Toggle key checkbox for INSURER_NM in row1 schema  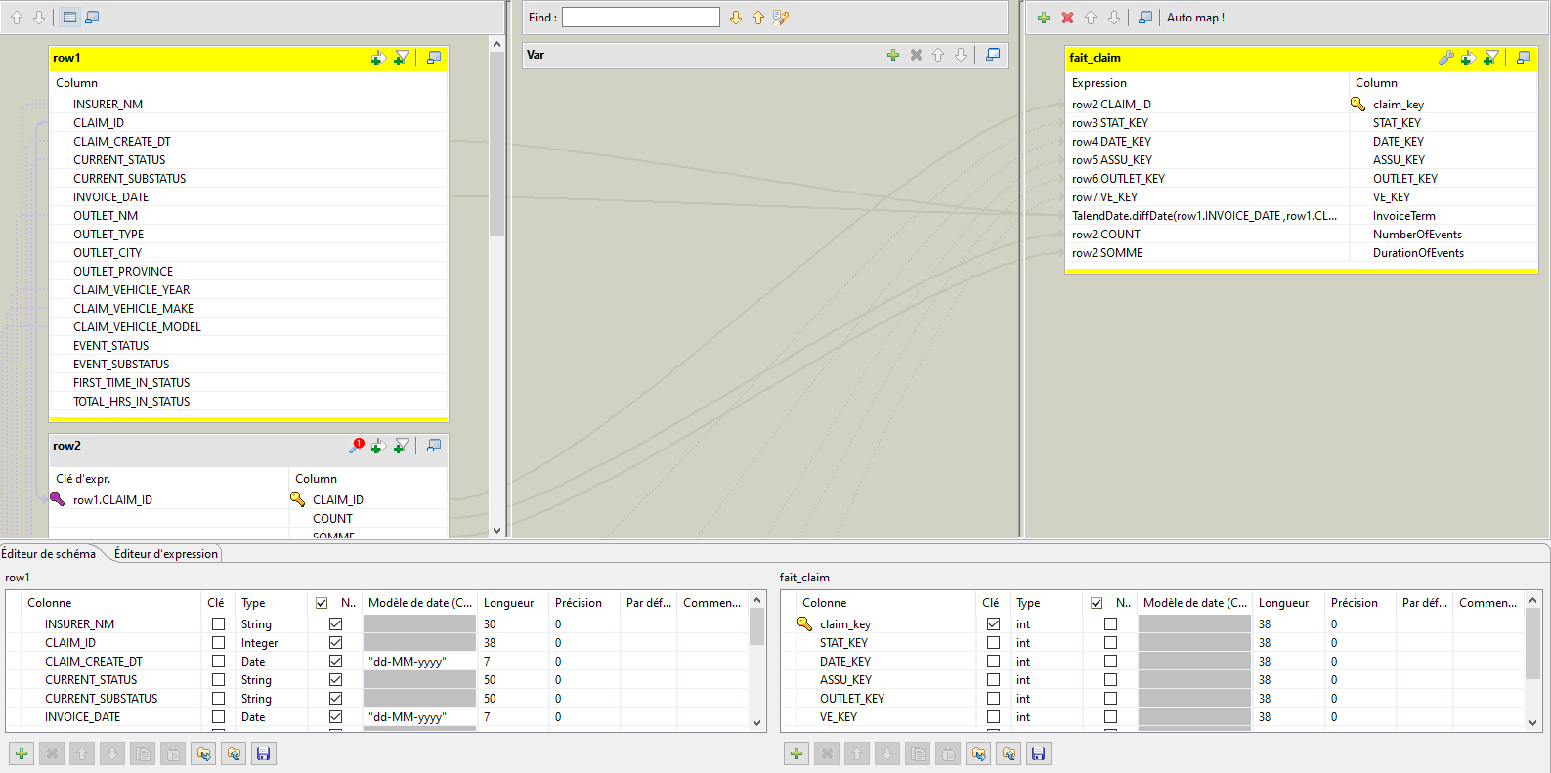tap(218, 623)
